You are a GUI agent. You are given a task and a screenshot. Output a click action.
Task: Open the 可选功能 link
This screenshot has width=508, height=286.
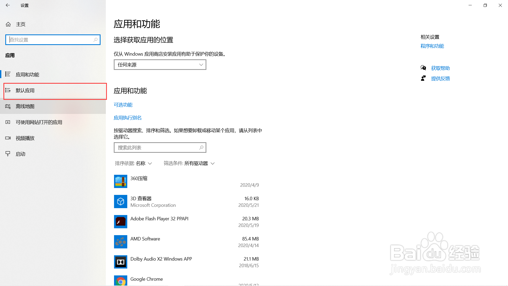(123, 105)
